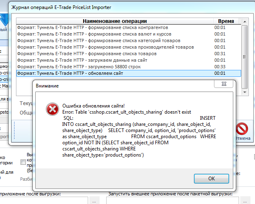Click the Наименование операции column header
The width and height of the screenshot is (255, 204).
tap(115, 21)
